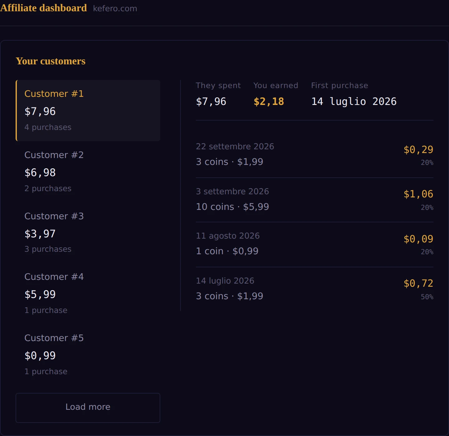The height and width of the screenshot is (436, 449).
Task: Select the $2,18 earned total
Action: [x=269, y=102]
